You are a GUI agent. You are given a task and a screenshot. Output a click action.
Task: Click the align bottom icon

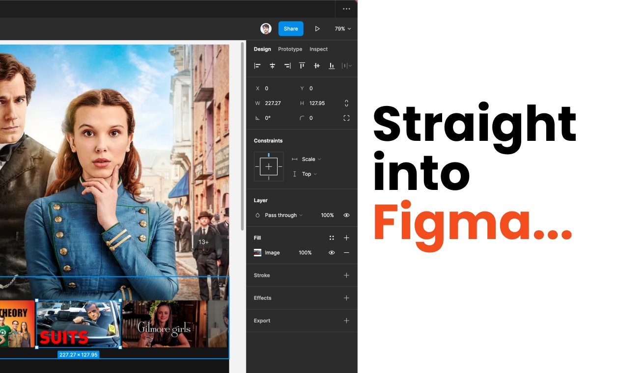(x=332, y=65)
